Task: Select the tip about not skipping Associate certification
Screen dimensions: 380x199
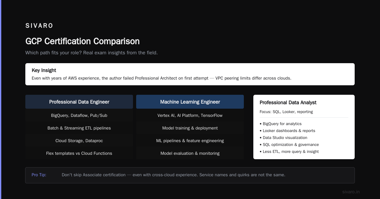Action: tap(174, 175)
